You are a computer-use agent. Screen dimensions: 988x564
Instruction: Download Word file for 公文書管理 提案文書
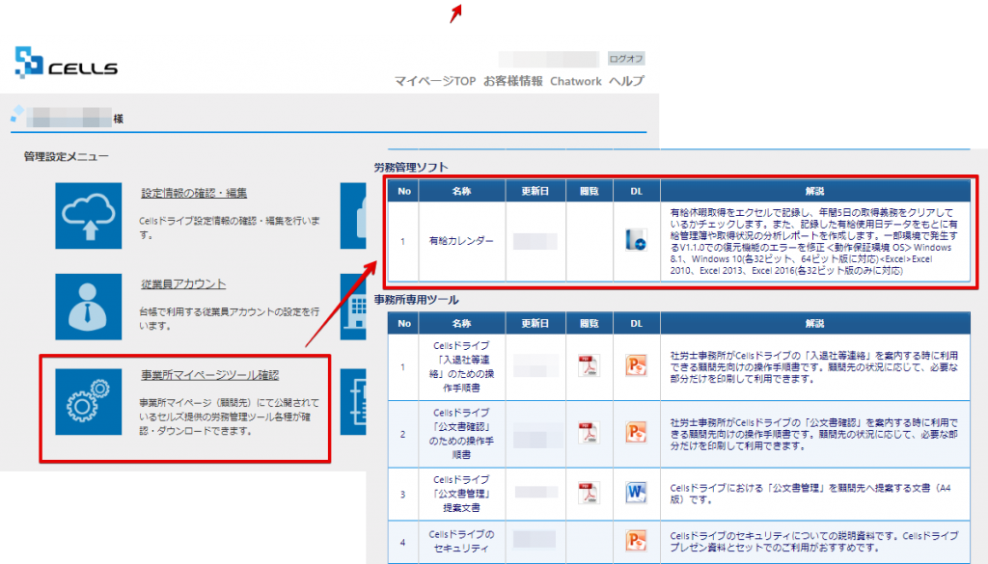coord(636,493)
